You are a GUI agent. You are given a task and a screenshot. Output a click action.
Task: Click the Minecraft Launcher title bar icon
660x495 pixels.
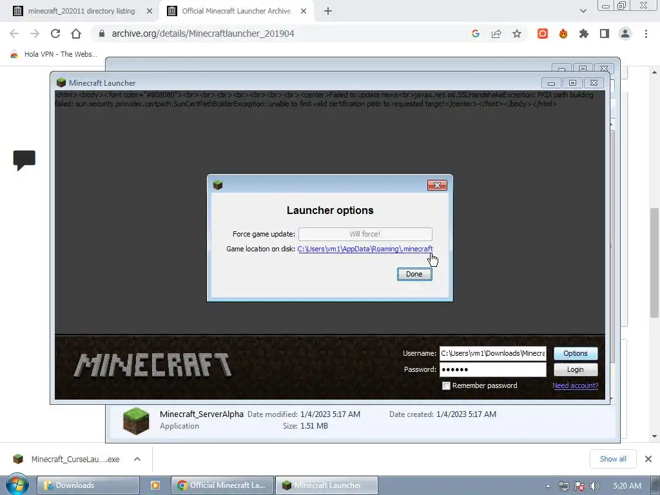(61, 82)
